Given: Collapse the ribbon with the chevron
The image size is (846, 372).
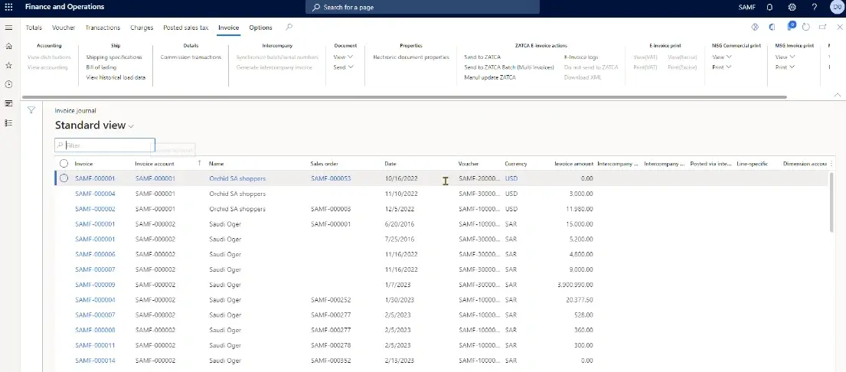Looking at the screenshot, I should [x=836, y=93].
